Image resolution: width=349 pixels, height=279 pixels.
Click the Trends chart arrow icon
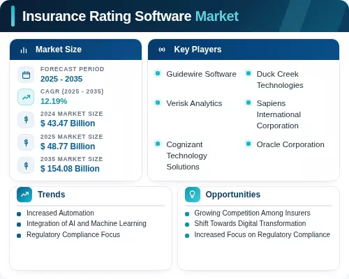pyautogui.click(x=24, y=195)
